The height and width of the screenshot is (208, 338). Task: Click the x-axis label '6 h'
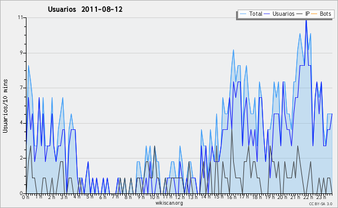(103, 197)
